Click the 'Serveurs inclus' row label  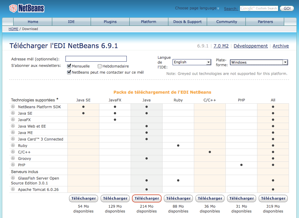coord(25,171)
